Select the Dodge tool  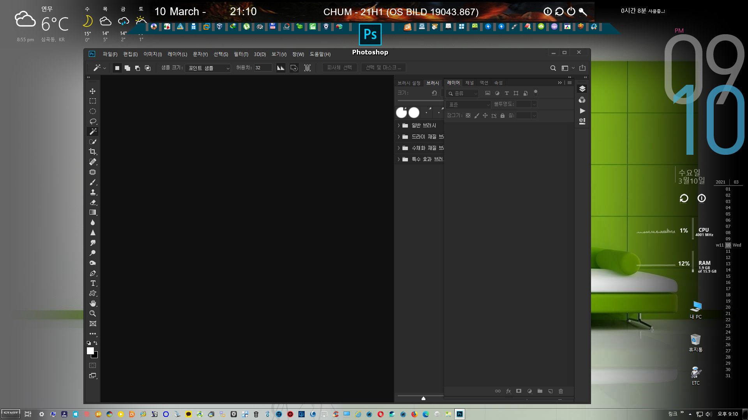[93, 253]
